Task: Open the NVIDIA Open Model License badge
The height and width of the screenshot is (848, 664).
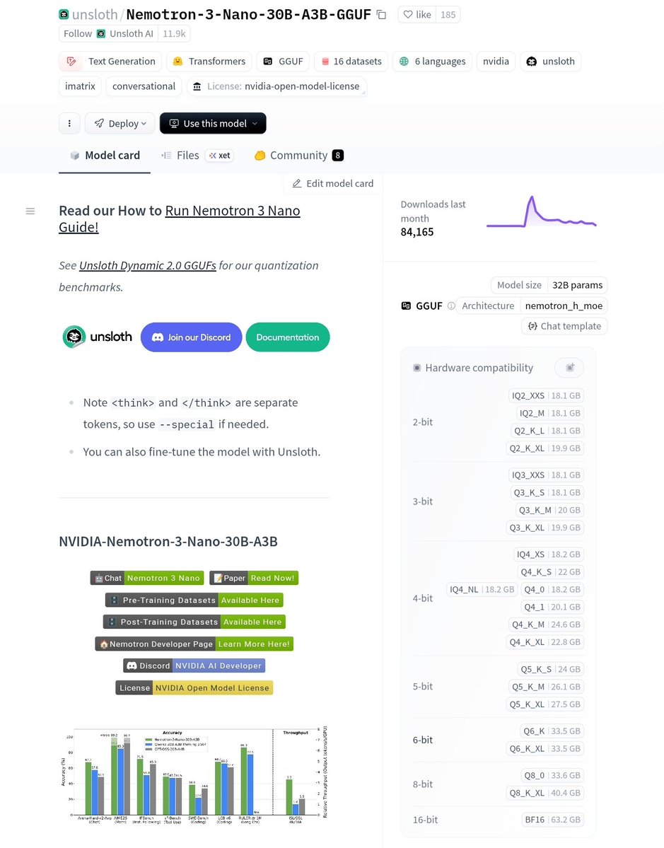Action: [194, 688]
